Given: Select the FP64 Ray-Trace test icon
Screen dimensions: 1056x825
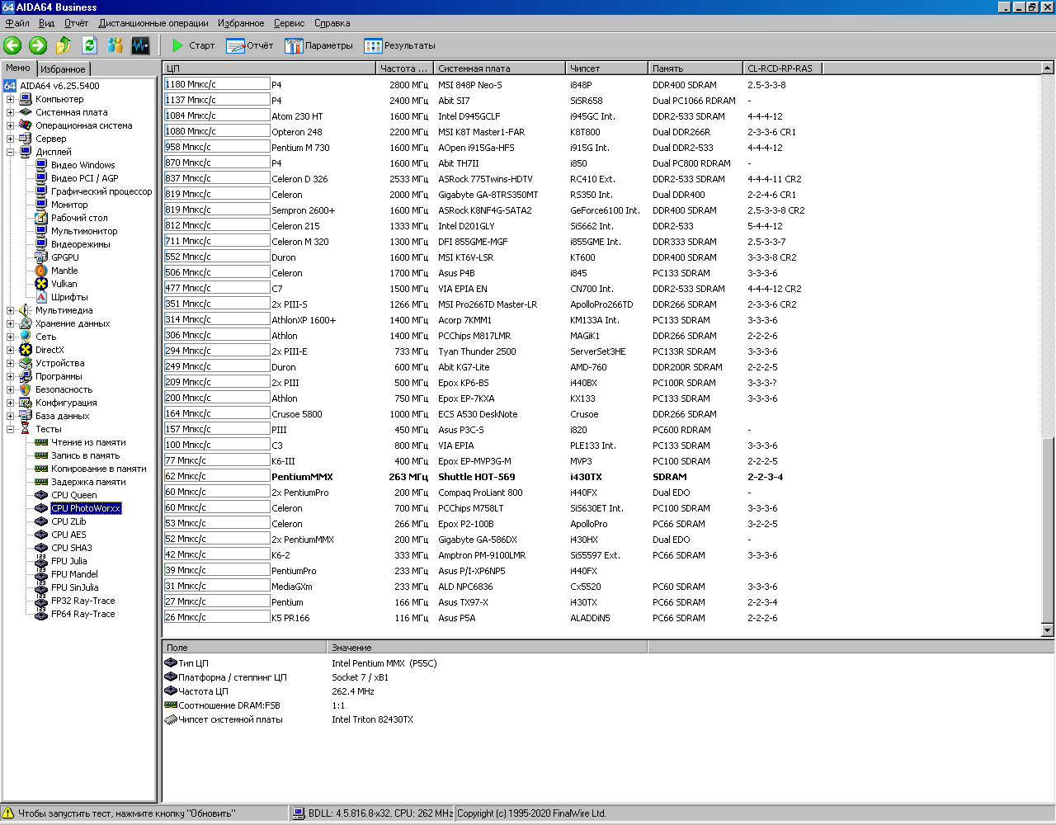Looking at the screenshot, I should click(x=41, y=614).
